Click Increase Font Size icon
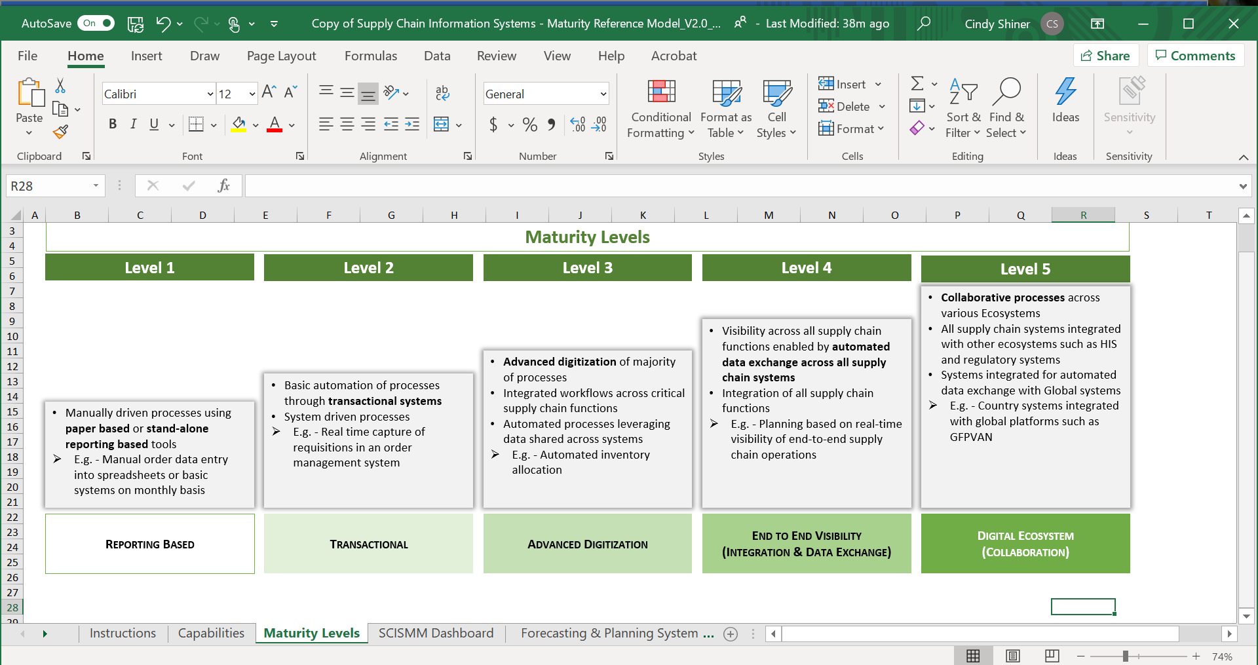Screen dimensions: 1258x665 pos(269,92)
